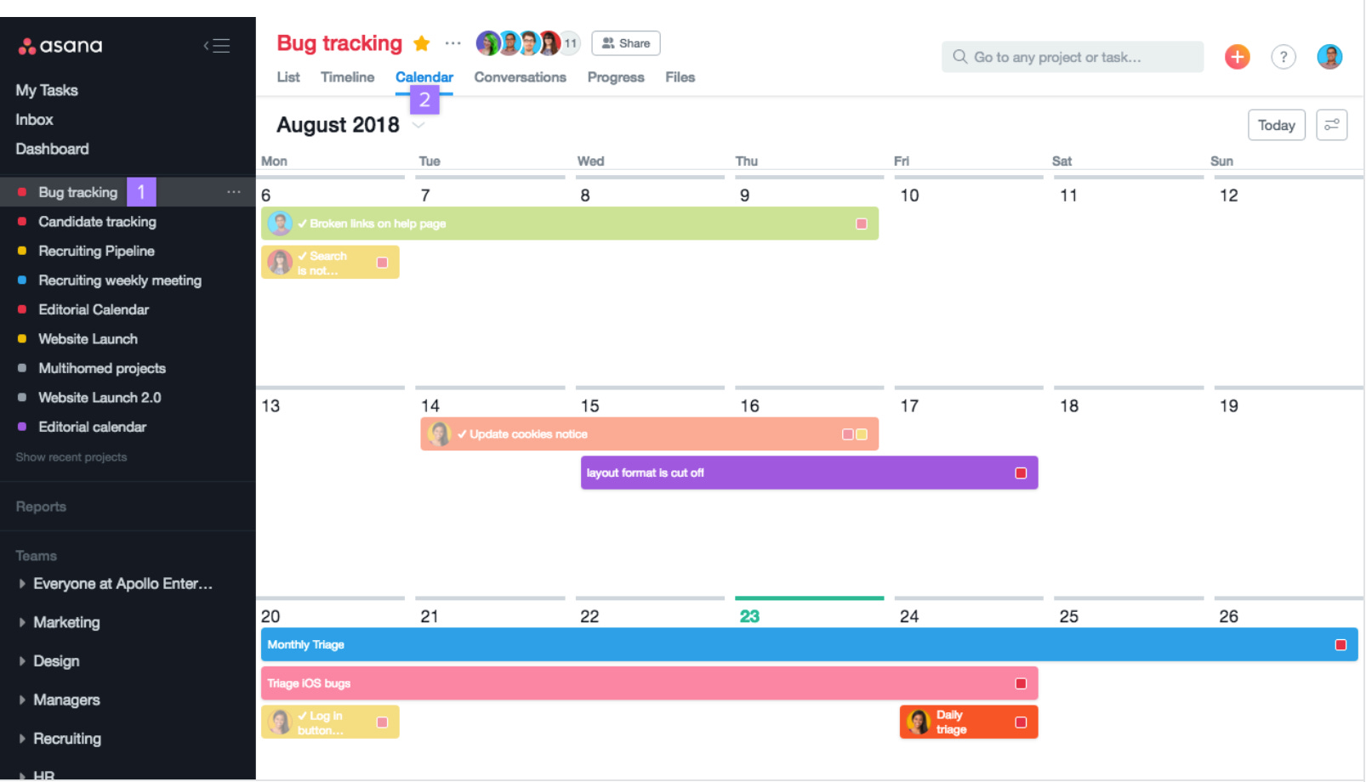Click assignee avatar on Search is not task

[x=280, y=262]
